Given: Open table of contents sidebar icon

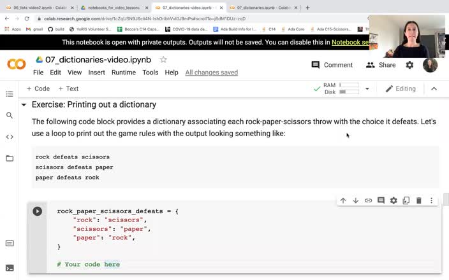Looking at the screenshot, I should pyautogui.click(x=10, y=94).
